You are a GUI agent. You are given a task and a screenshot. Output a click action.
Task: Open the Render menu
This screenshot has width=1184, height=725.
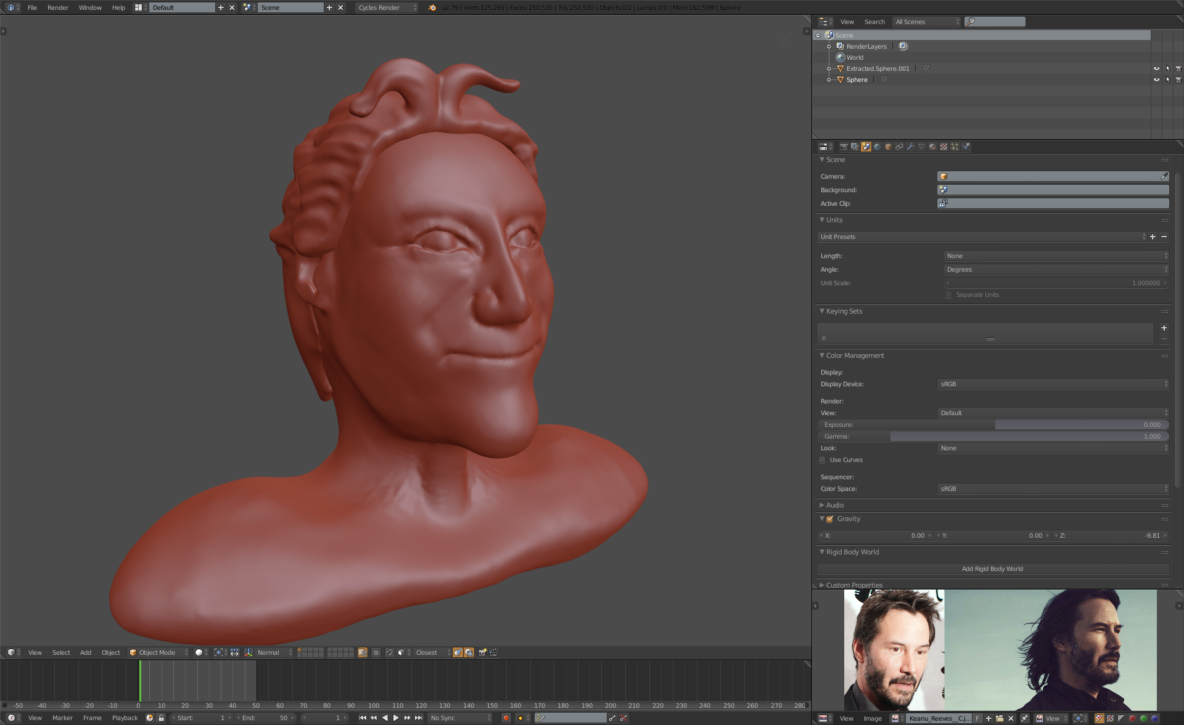coord(58,7)
